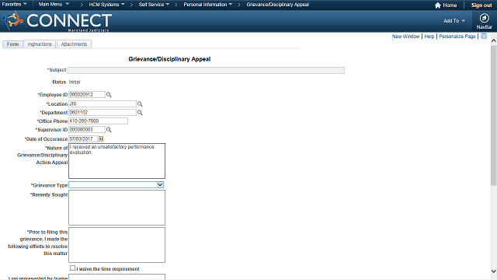The height and width of the screenshot is (280, 497).
Task: Click the Nature of Grievance text area
Action: [x=117, y=161]
